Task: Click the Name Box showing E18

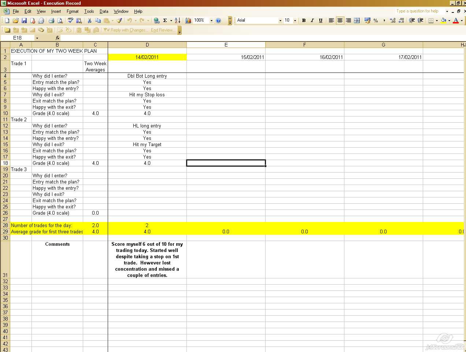Action: (x=18, y=38)
